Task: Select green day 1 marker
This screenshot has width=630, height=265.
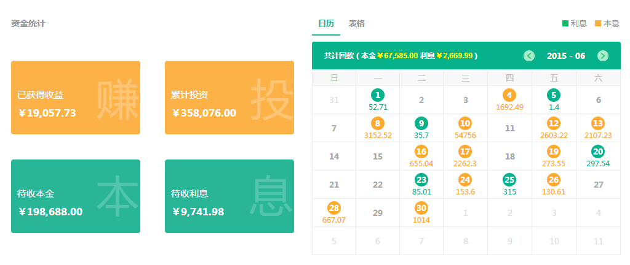Action: [x=378, y=95]
